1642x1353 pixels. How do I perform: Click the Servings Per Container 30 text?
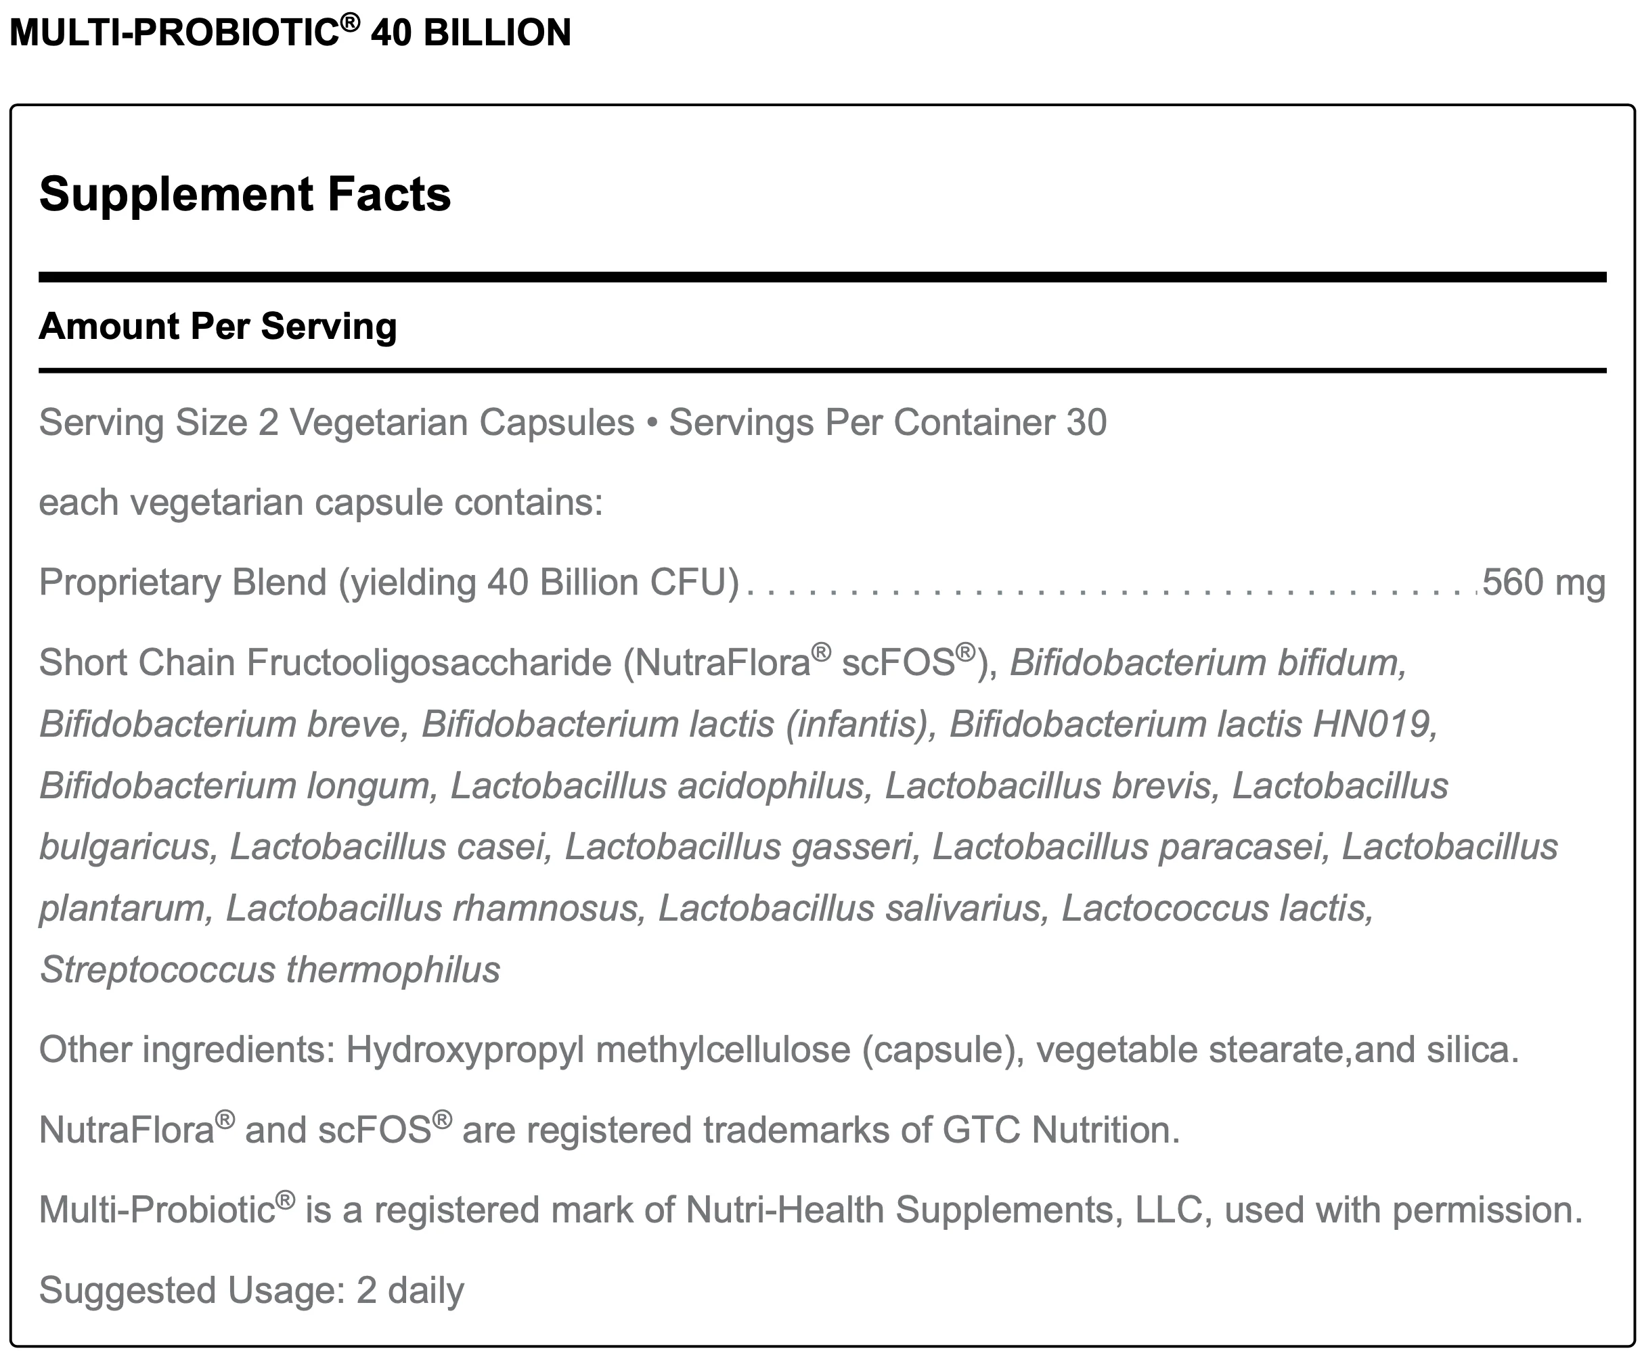coord(887,422)
